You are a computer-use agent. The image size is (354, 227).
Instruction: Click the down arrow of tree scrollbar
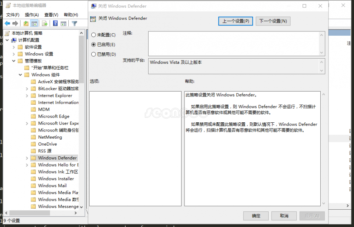81,207
